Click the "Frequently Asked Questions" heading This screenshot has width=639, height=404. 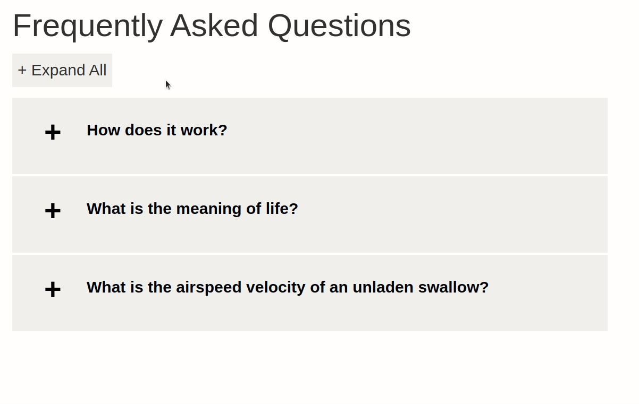click(212, 25)
